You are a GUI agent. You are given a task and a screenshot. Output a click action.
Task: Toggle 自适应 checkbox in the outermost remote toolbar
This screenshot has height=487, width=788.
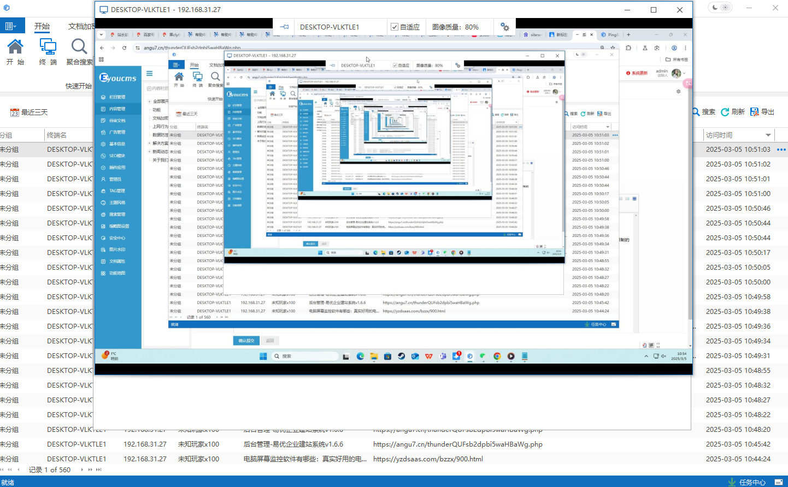pyautogui.click(x=395, y=27)
